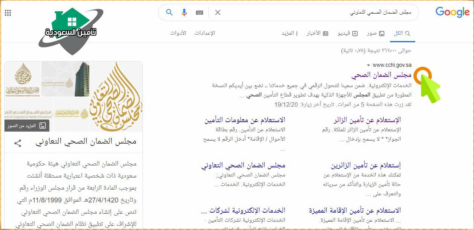Open الخدمات الإلكترونية لشركات sitelink

pyautogui.click(x=243, y=210)
